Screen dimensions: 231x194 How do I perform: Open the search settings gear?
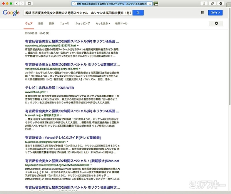point(216,23)
